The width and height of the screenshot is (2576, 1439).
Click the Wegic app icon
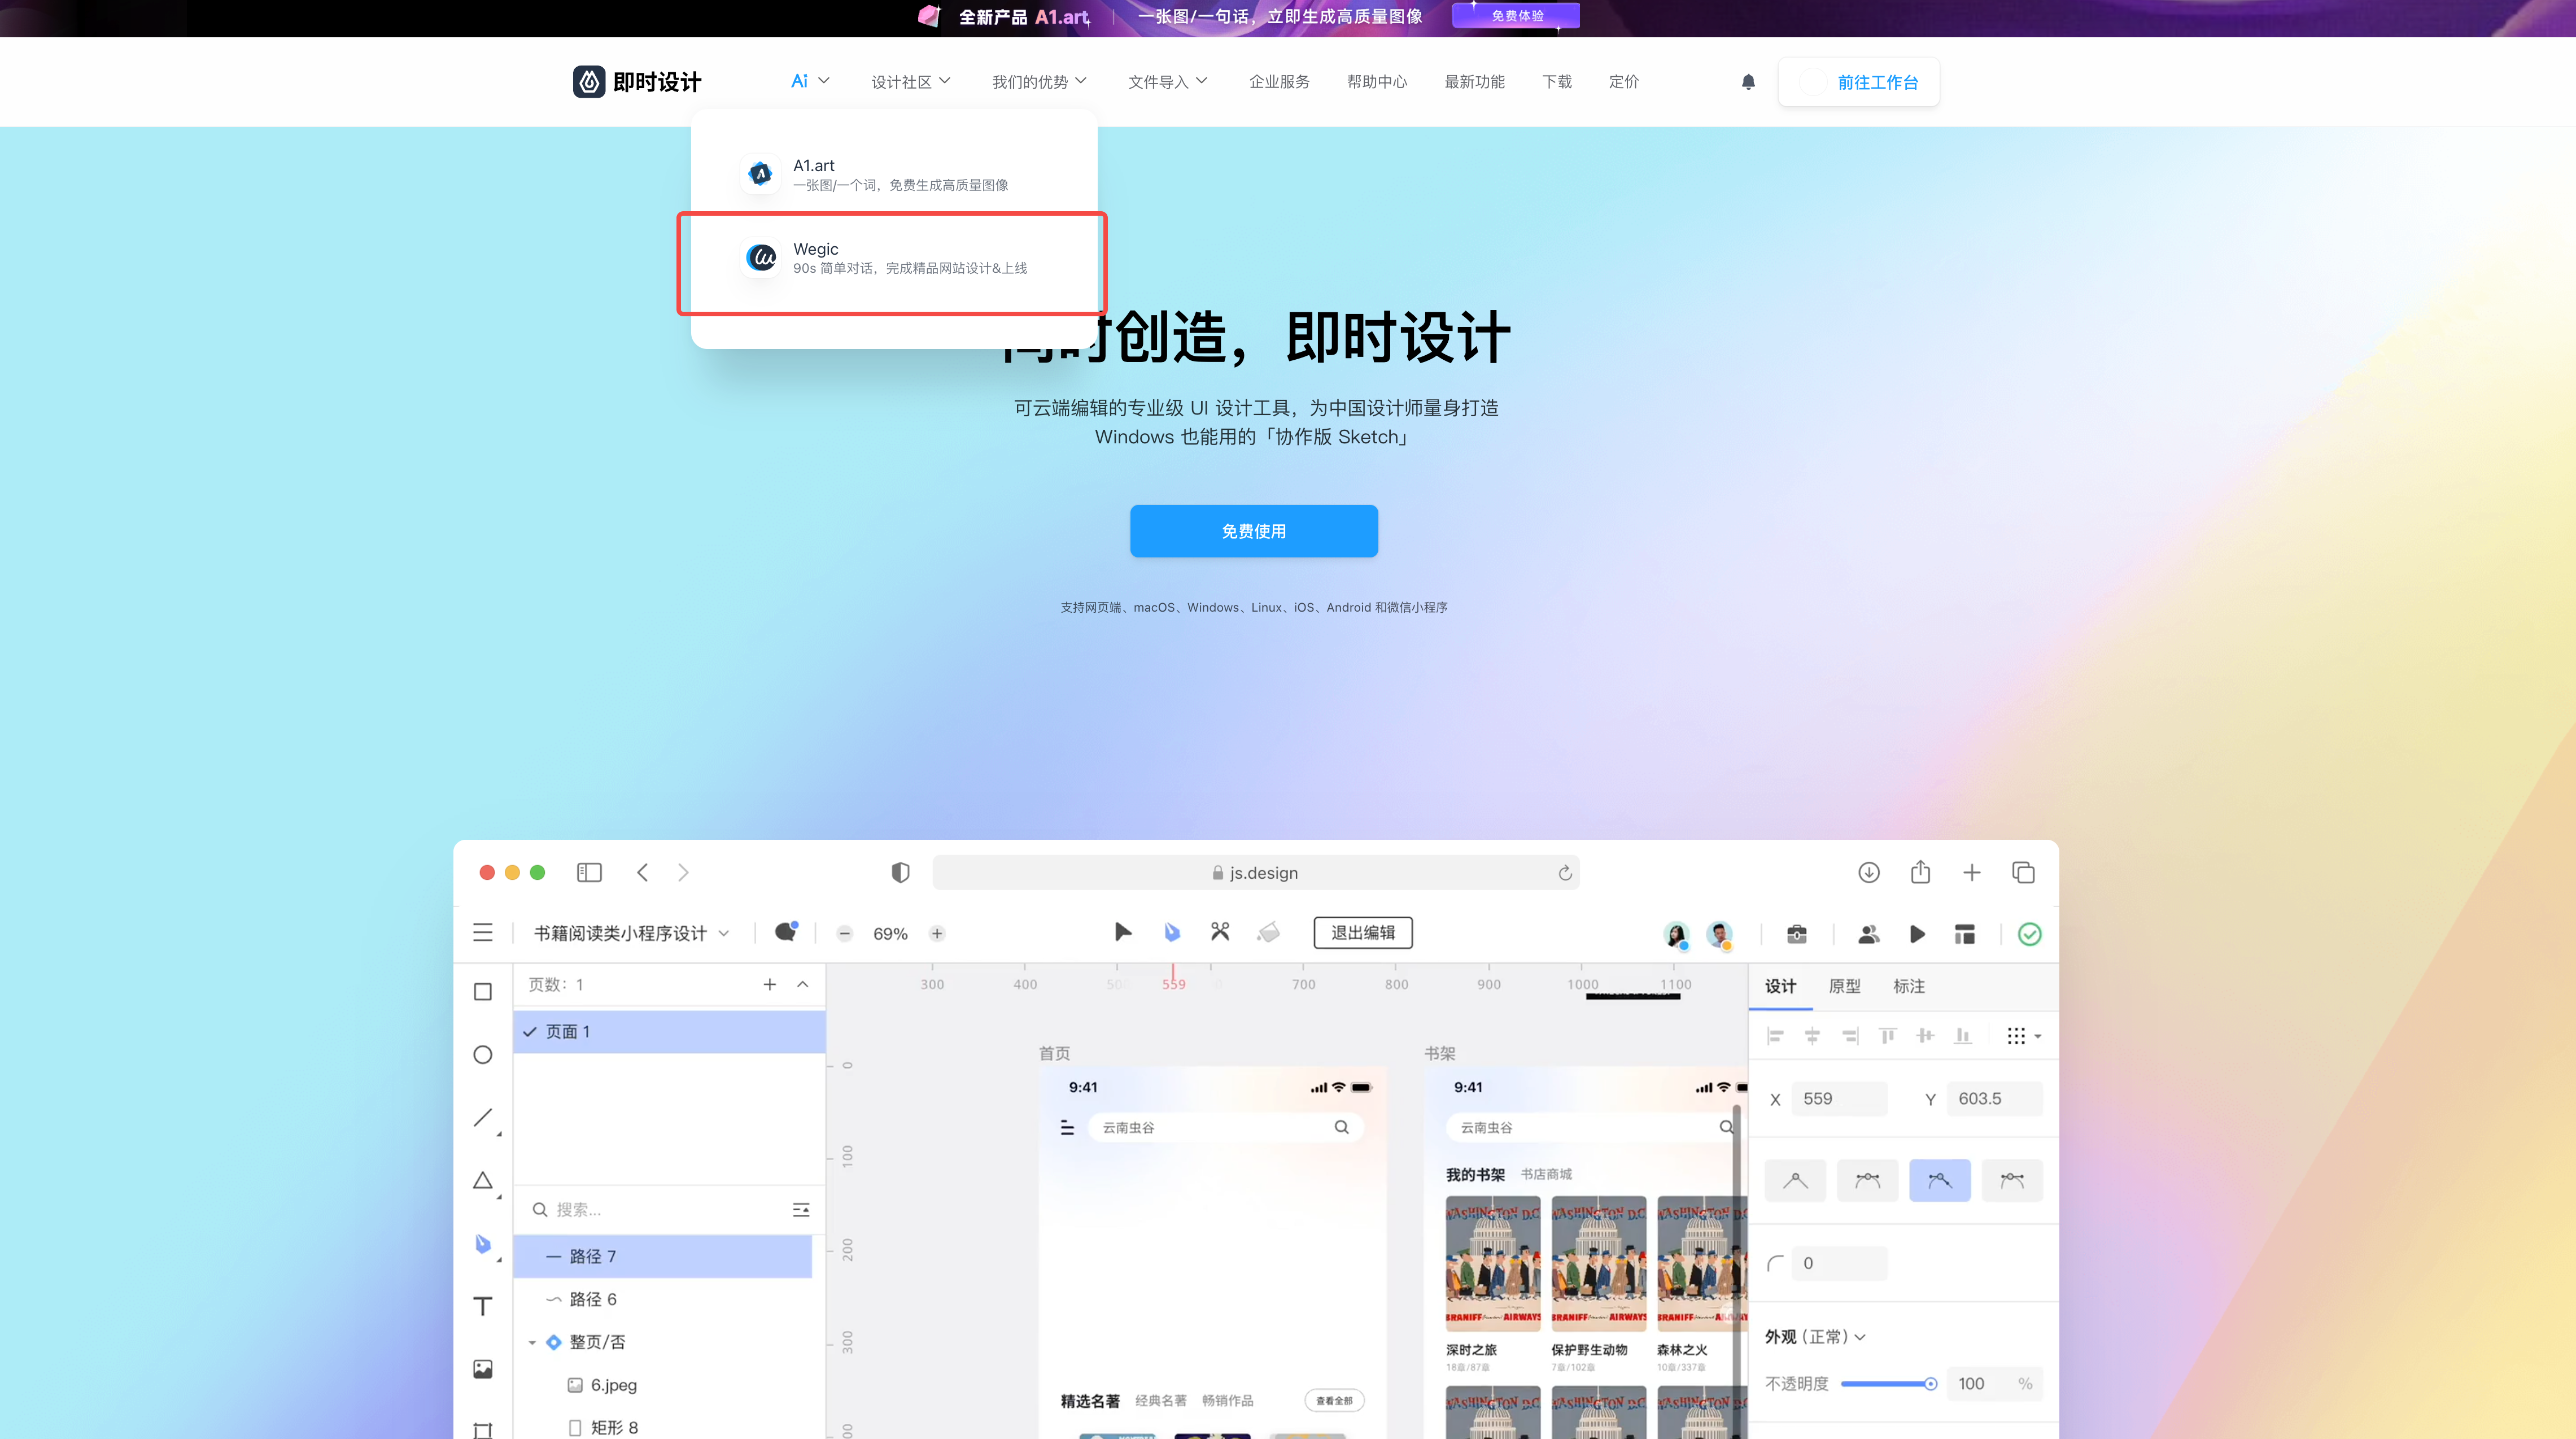pos(762,258)
